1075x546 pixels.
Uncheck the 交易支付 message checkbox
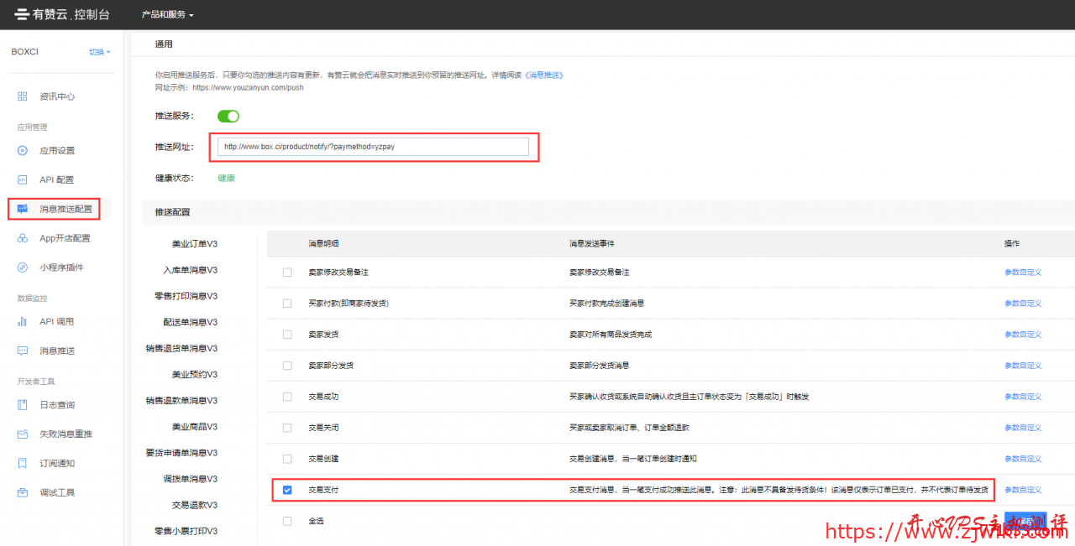pos(286,489)
